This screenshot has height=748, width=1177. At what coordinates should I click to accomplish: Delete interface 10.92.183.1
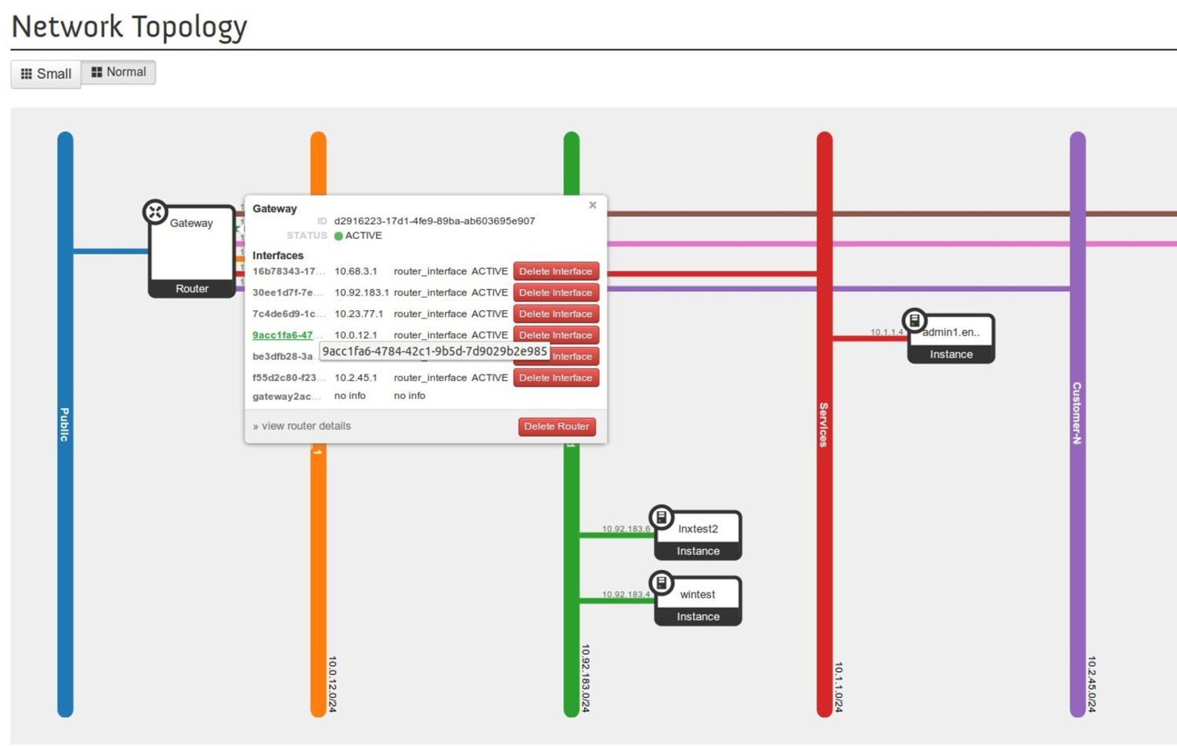coord(556,292)
